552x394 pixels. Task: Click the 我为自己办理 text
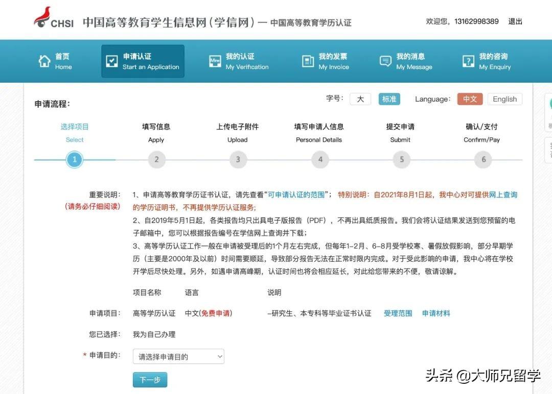[x=154, y=334]
